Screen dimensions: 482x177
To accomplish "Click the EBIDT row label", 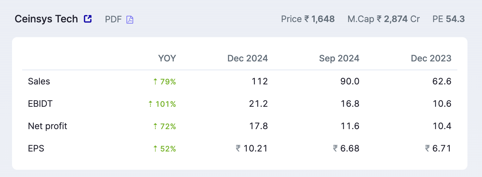I will point(40,104).
